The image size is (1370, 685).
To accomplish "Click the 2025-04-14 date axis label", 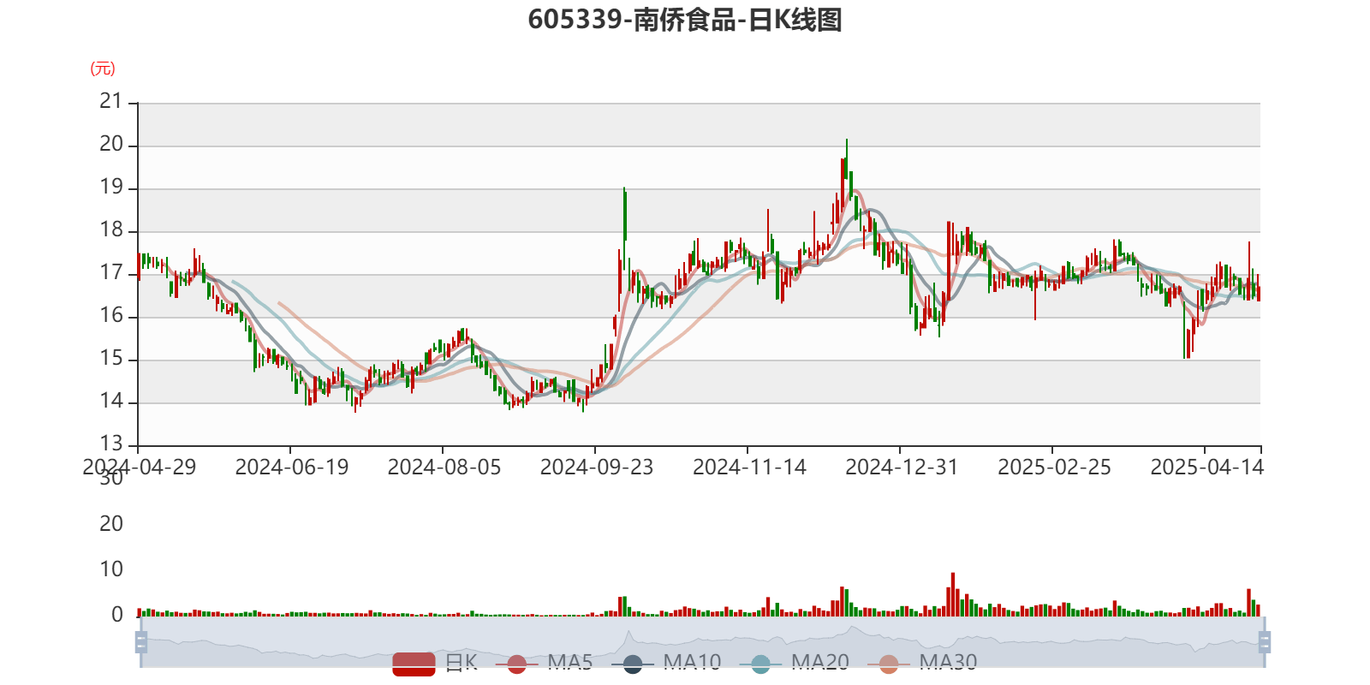I will pos(1206,468).
